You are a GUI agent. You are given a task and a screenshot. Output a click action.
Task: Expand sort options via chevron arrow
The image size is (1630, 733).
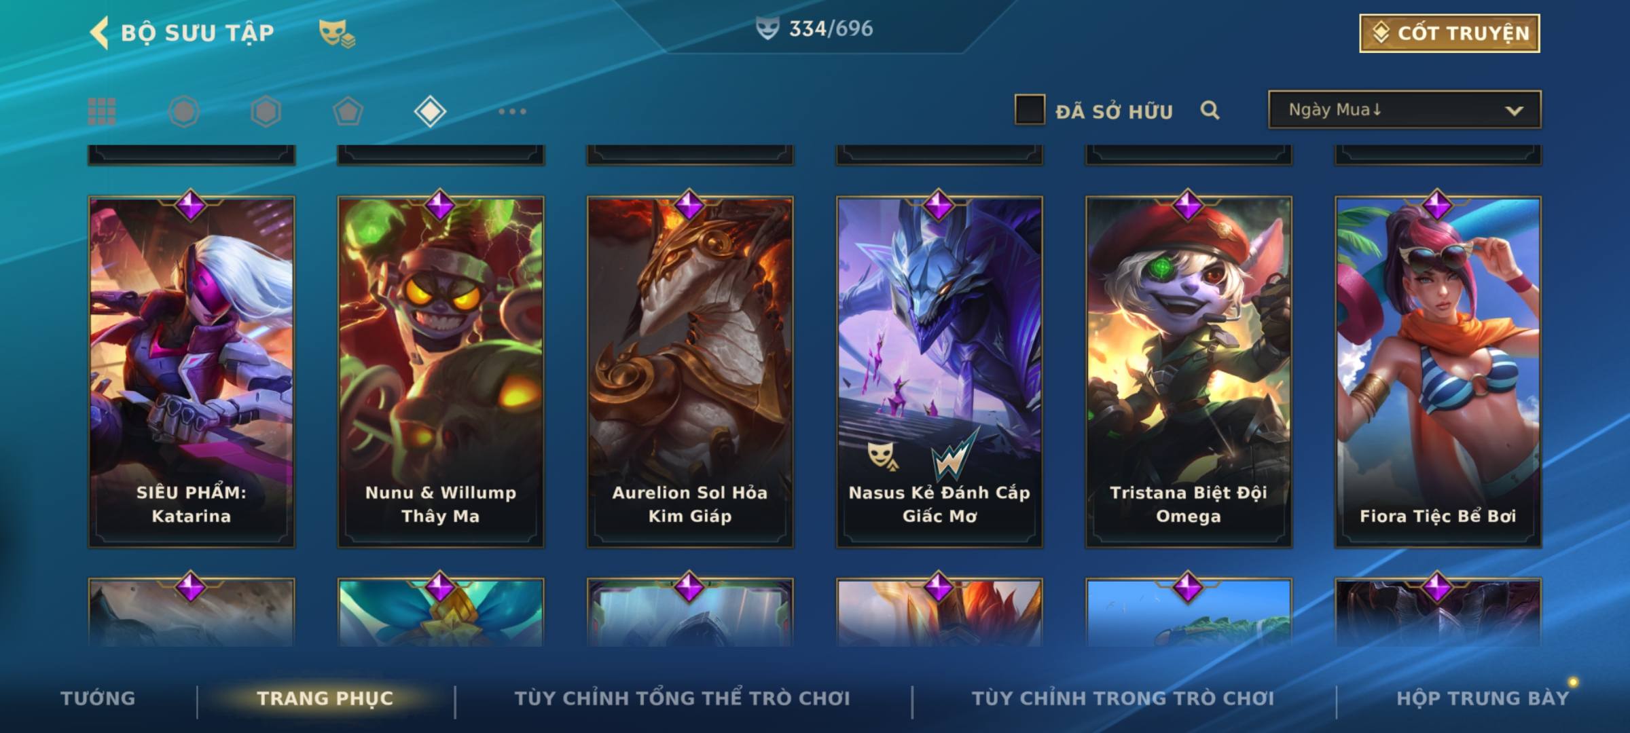[x=1514, y=111]
